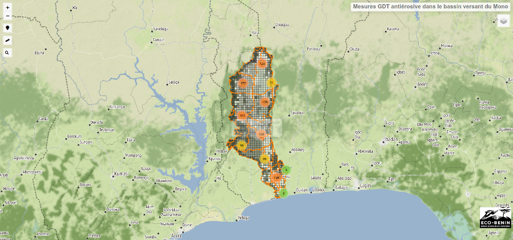Click the green cluster labeled 3
The height and width of the screenshot is (240, 513).
286,169
